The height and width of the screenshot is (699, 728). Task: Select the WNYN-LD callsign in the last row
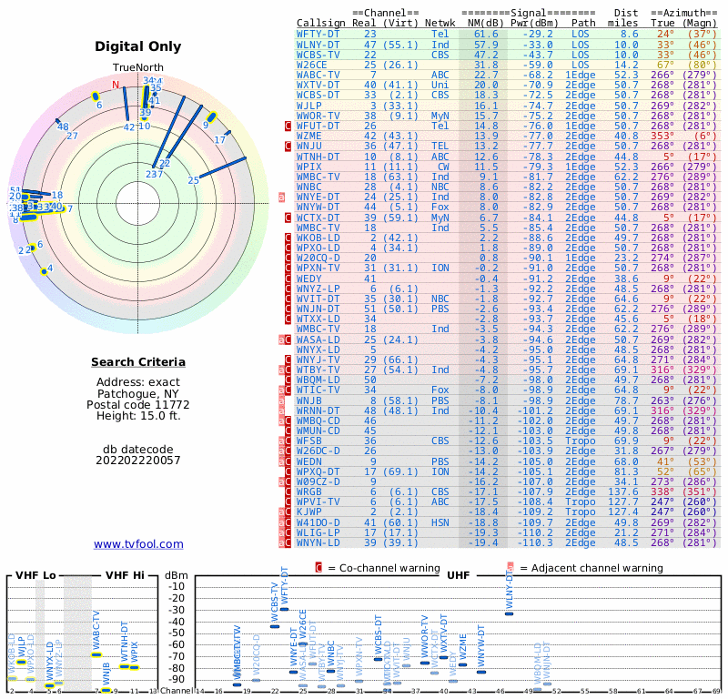tap(318, 542)
